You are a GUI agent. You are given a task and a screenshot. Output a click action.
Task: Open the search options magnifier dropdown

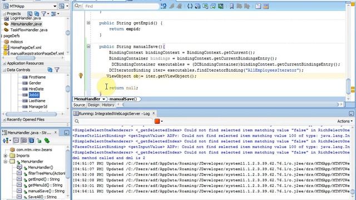click(x=78, y=6)
